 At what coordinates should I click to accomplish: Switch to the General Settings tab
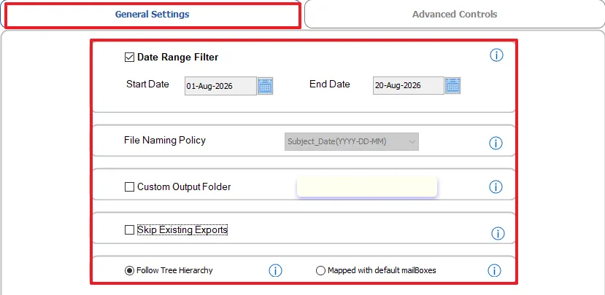coord(153,15)
